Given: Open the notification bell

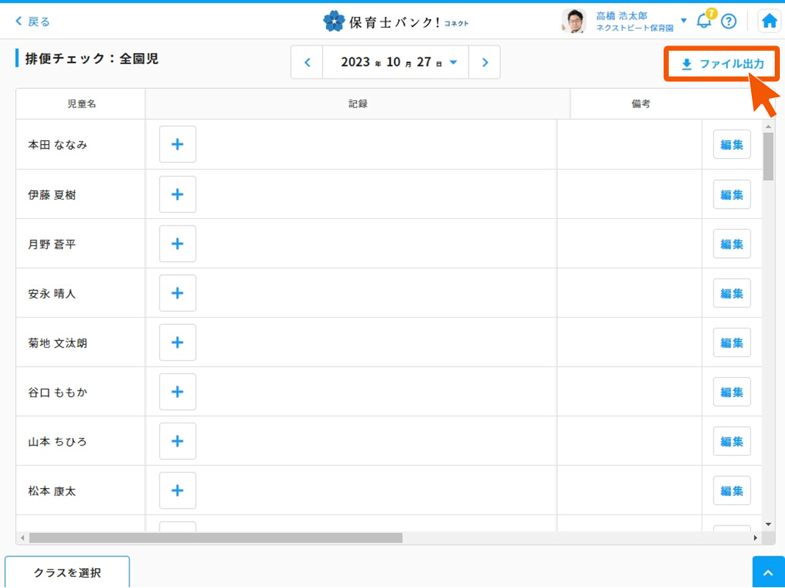Looking at the screenshot, I should (x=704, y=21).
